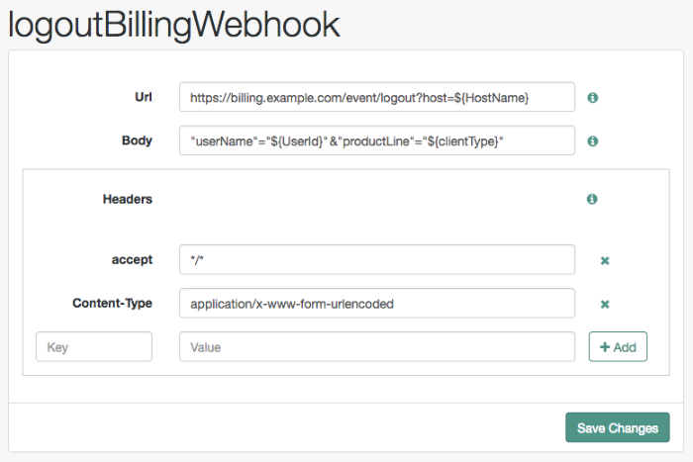Edit the Content-Type header value field
Image resolution: width=693 pixels, height=462 pixels.
[x=377, y=304]
